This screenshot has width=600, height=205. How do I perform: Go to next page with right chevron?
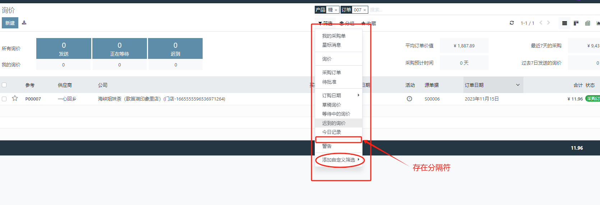[548, 23]
